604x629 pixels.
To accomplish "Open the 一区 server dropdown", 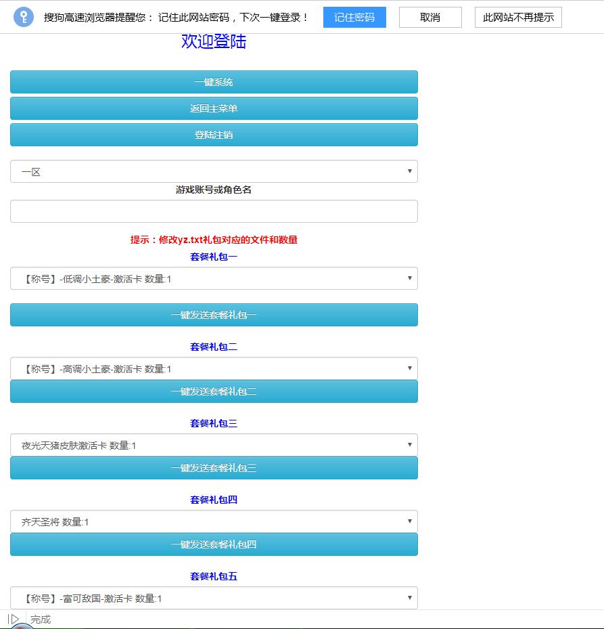I will point(214,171).
